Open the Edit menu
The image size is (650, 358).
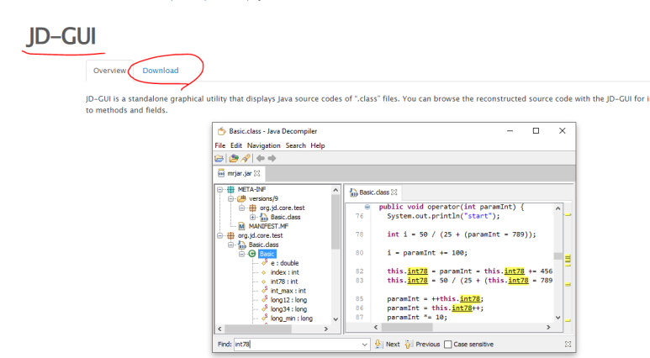(x=236, y=145)
